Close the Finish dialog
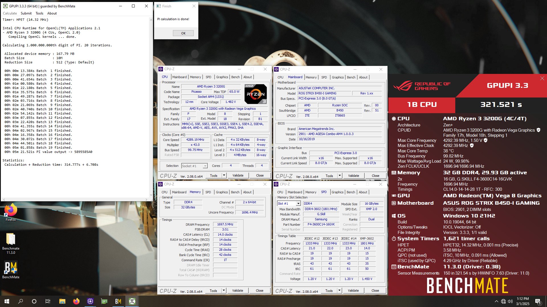This screenshot has width=547, height=307. tap(194, 6)
